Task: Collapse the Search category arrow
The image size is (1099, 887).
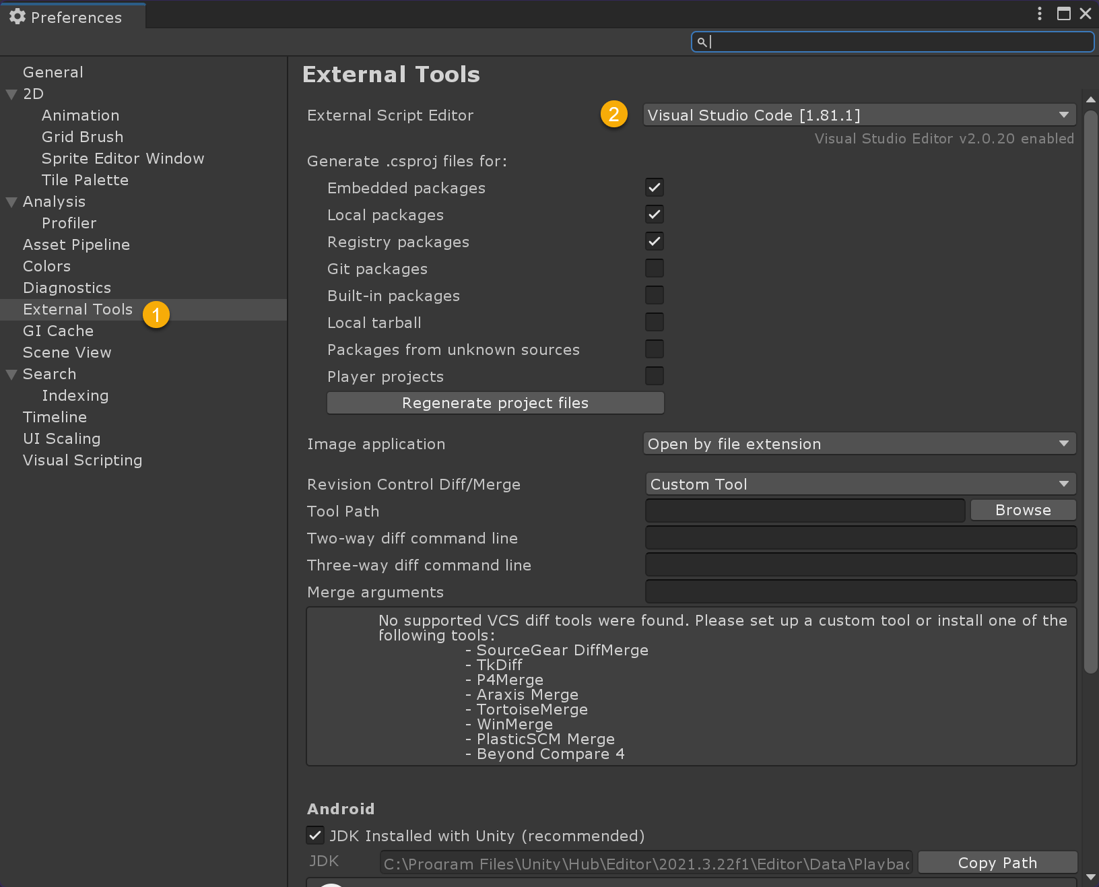Action: (11, 374)
